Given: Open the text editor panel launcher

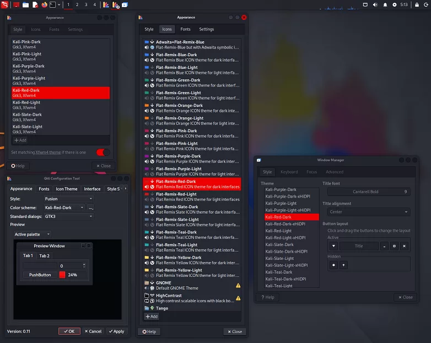Looking at the screenshot, I should 35,4.
